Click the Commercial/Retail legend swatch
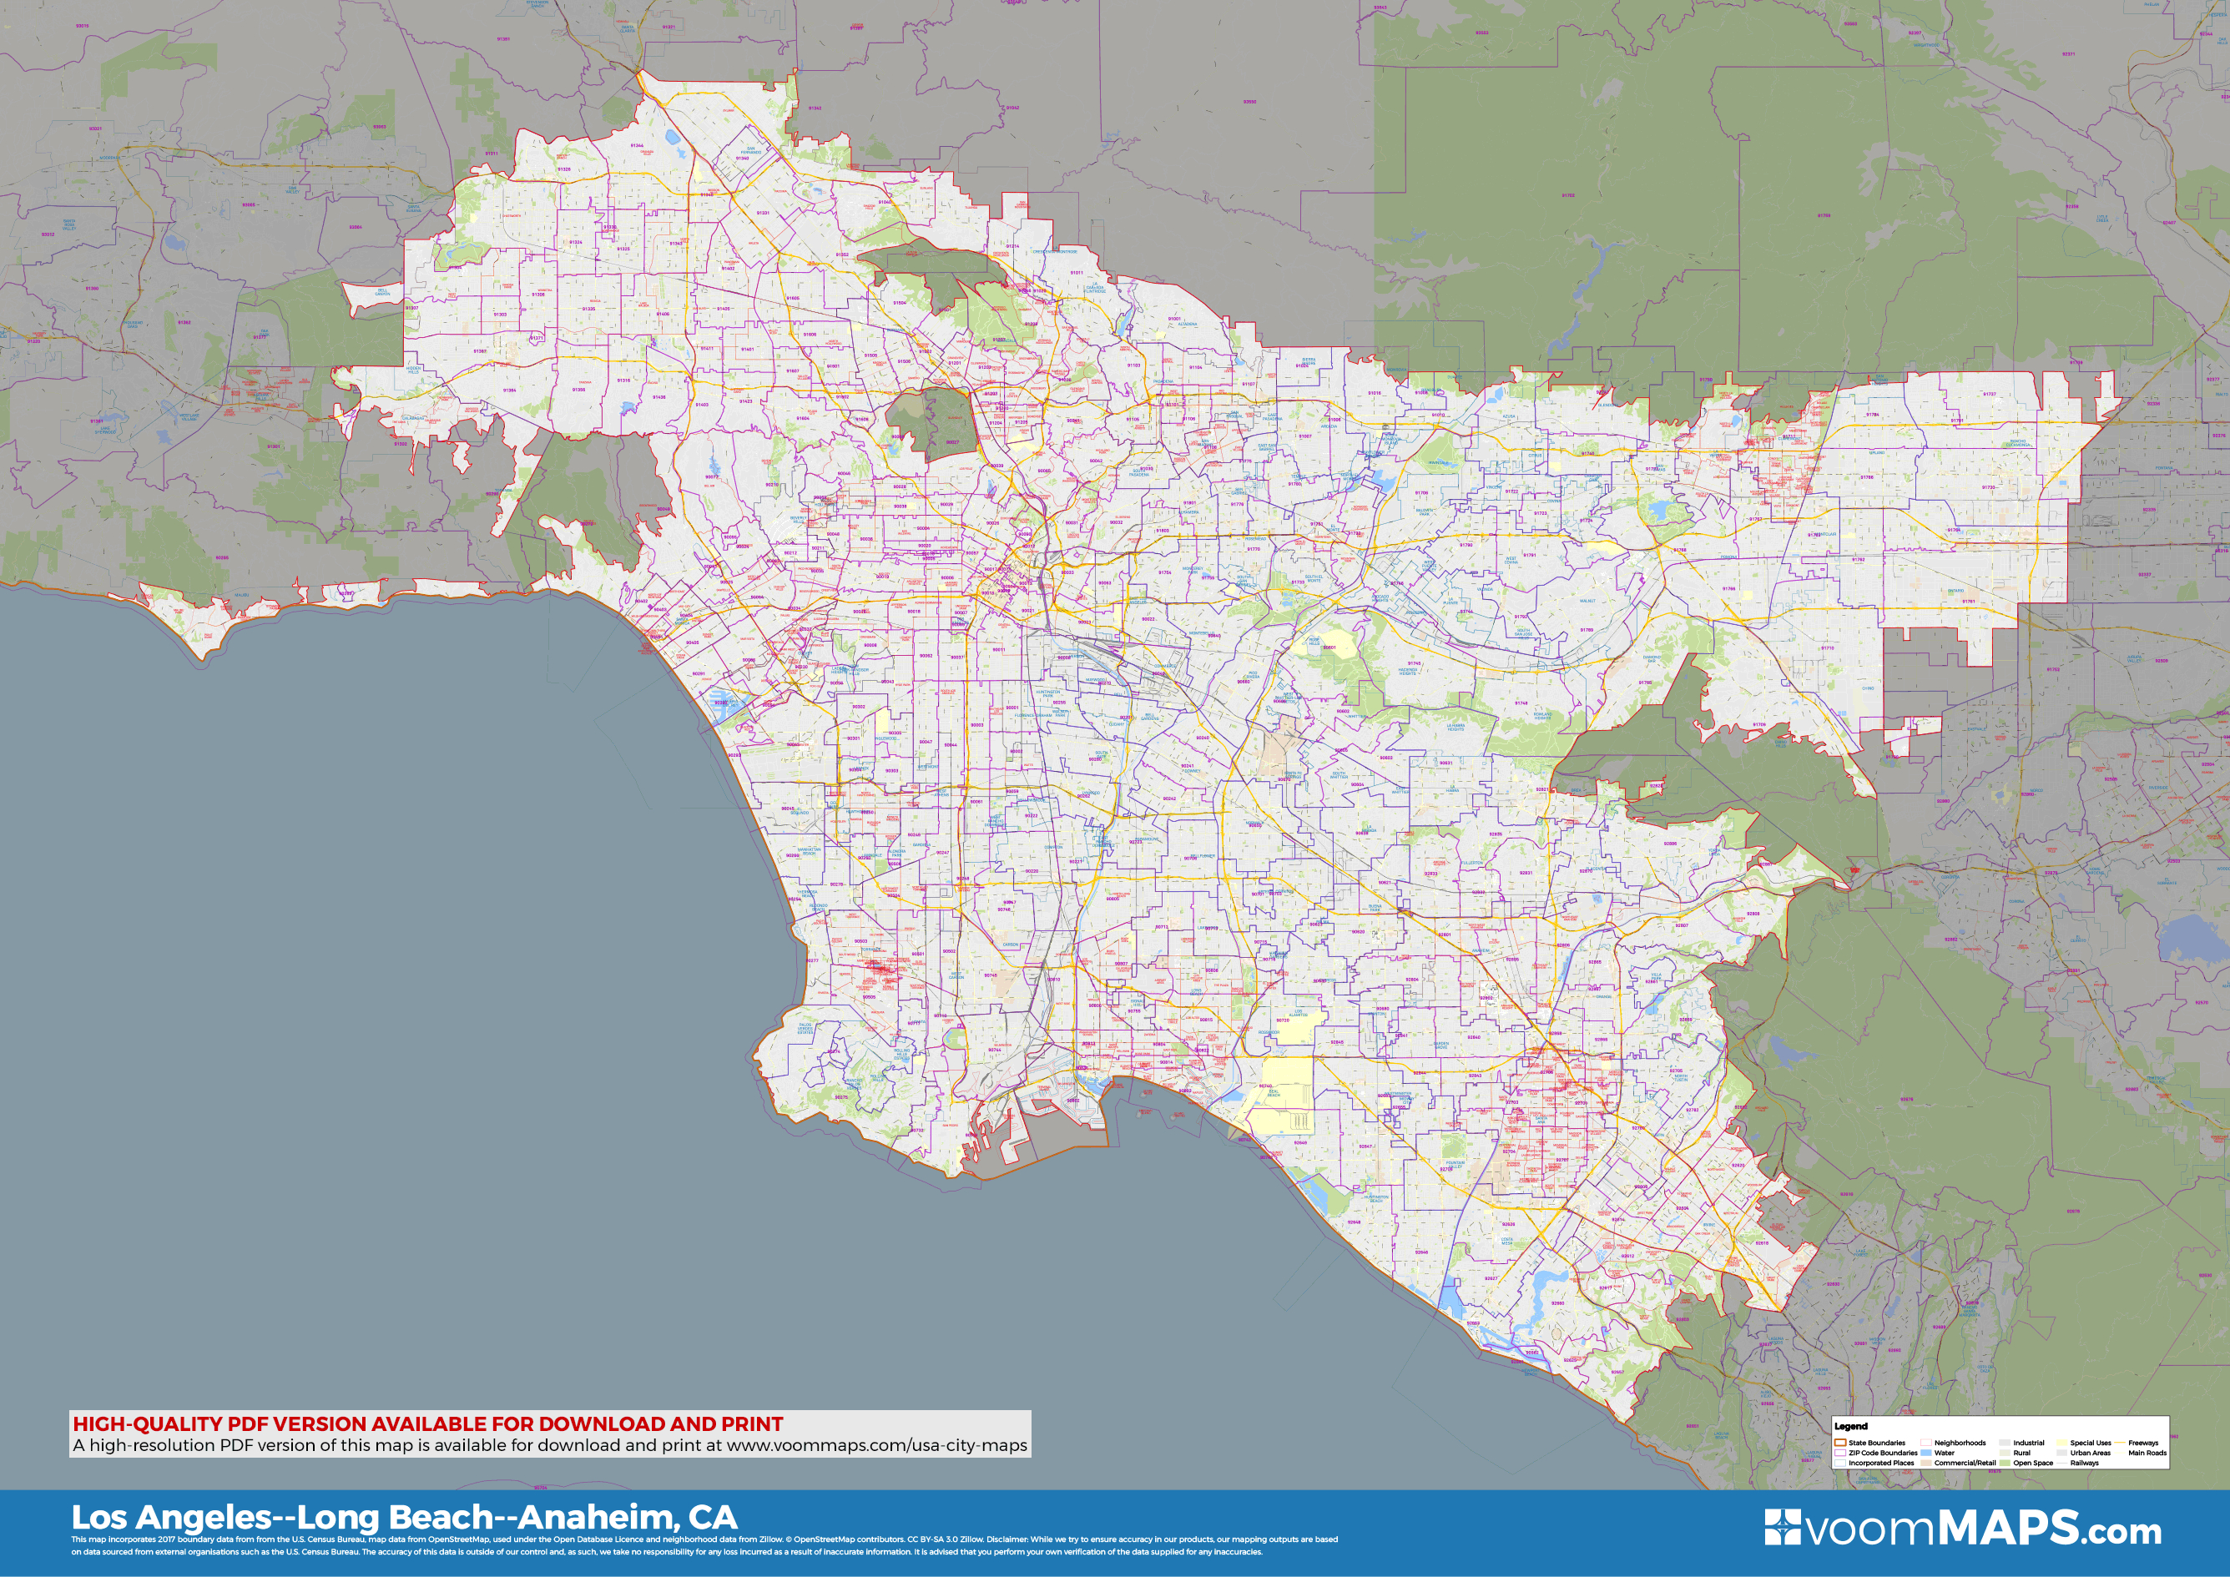Viewport: 2230px width, 1577px height. [1927, 1464]
